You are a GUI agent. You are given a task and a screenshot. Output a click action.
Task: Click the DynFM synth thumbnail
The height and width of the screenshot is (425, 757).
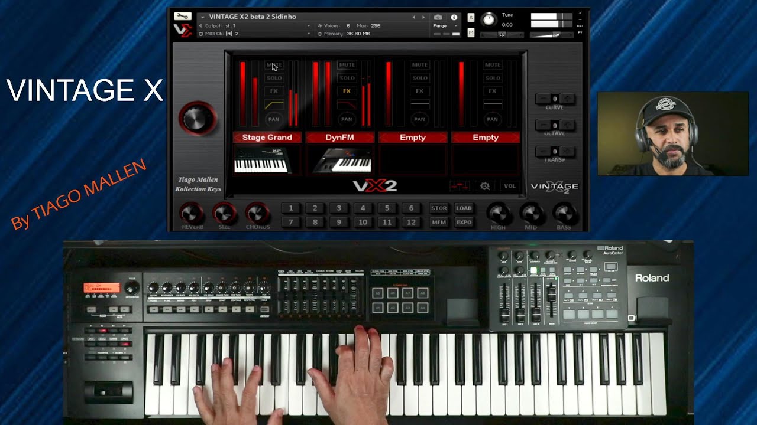point(341,160)
